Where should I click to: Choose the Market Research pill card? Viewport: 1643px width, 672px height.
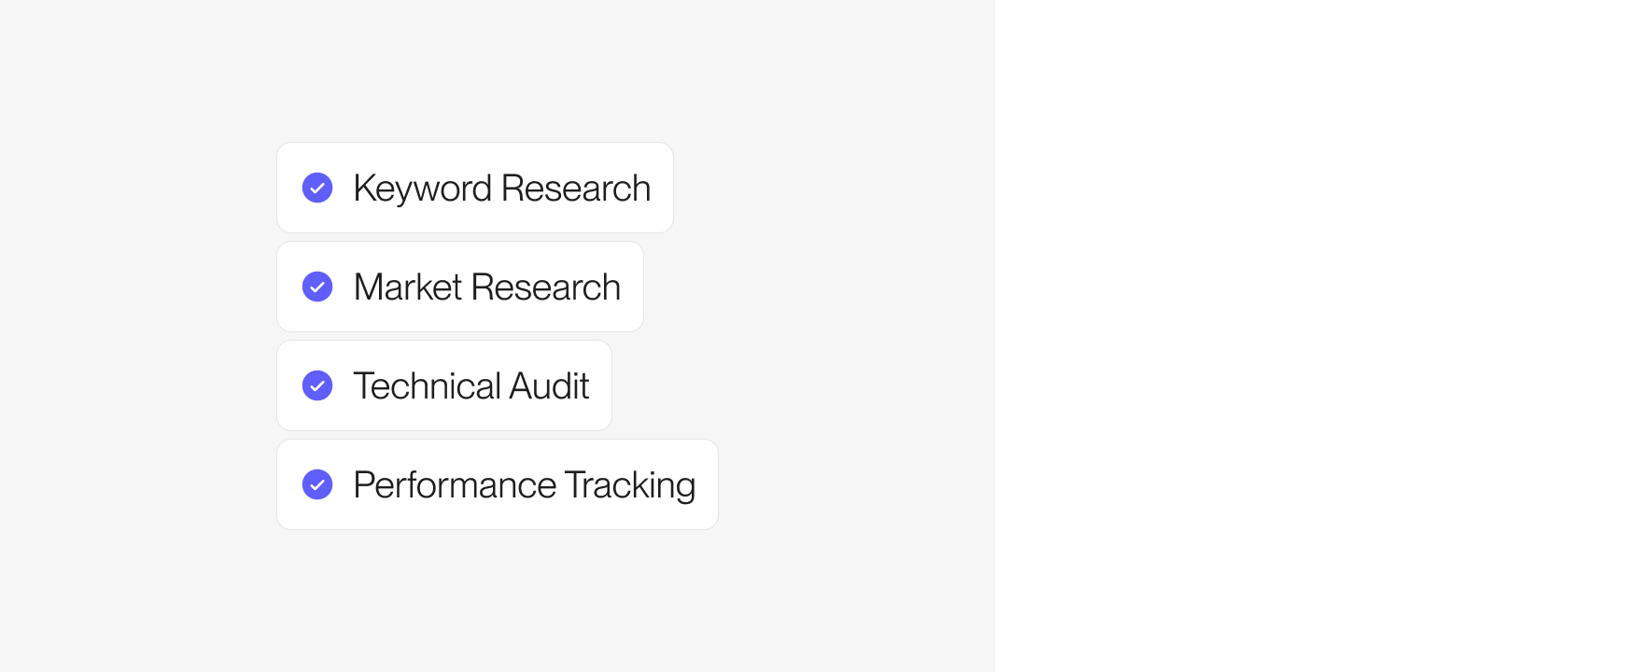pos(460,287)
